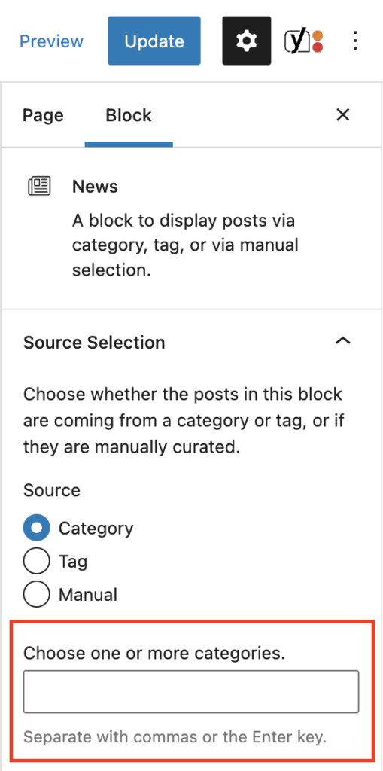Select the Manual radio button
The image size is (383, 771).
point(36,595)
